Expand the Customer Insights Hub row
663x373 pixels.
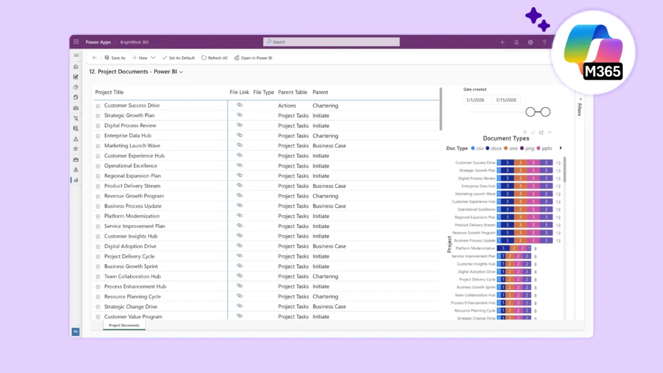coord(98,236)
